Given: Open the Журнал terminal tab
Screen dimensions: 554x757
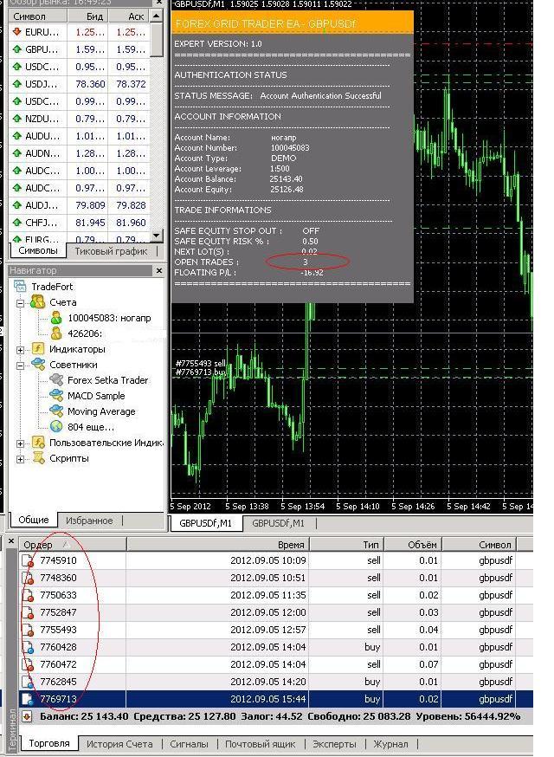Looking at the screenshot, I should point(390,745).
